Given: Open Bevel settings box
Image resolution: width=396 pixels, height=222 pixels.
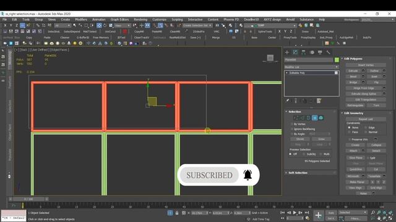Looking at the screenshot, I should [x=363, y=76].
